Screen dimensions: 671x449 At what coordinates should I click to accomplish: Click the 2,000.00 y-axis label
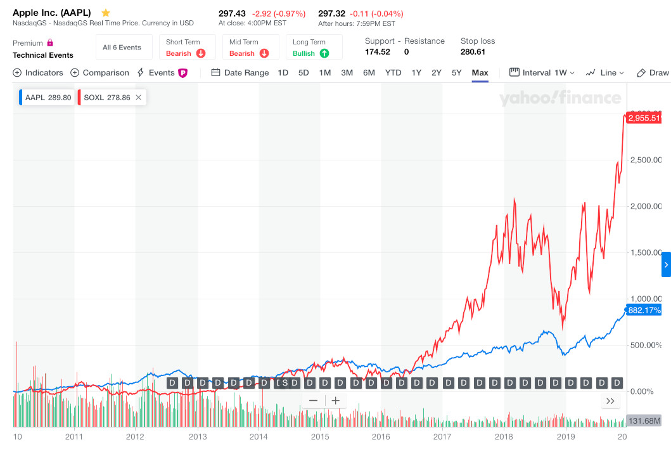(646, 206)
